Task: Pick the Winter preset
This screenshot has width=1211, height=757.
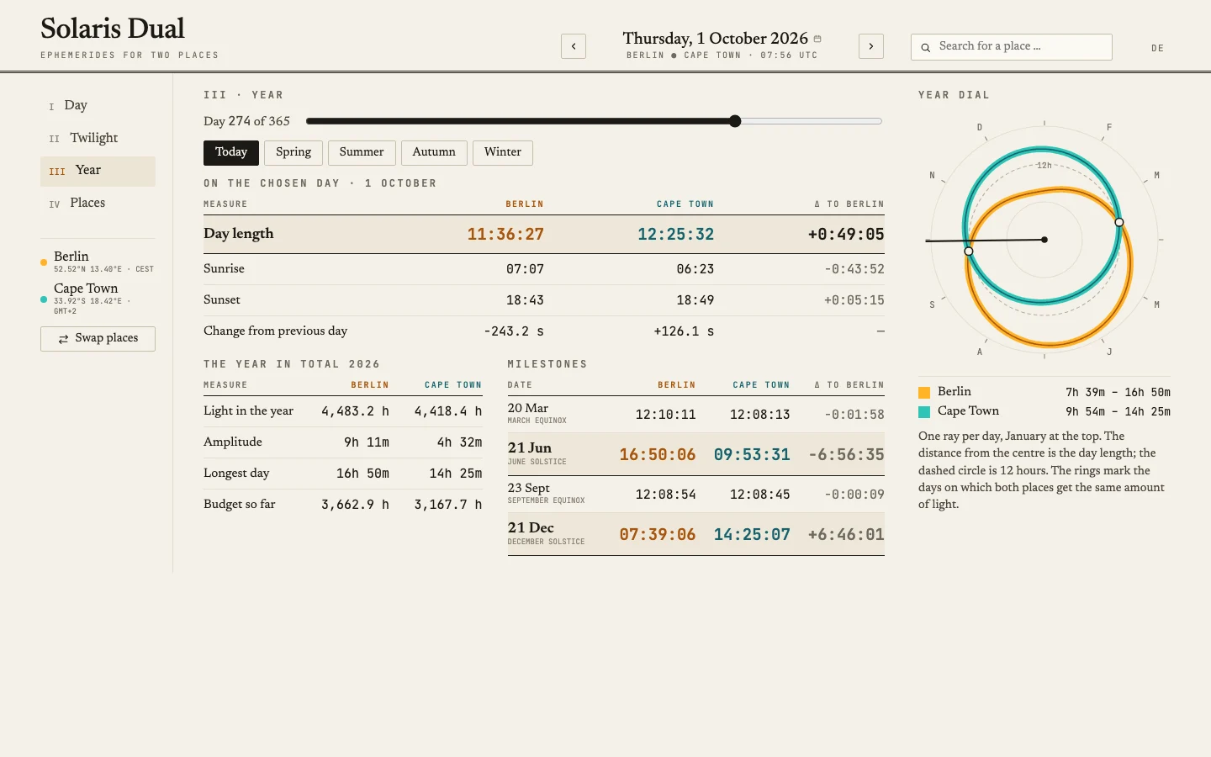Action: tap(503, 152)
